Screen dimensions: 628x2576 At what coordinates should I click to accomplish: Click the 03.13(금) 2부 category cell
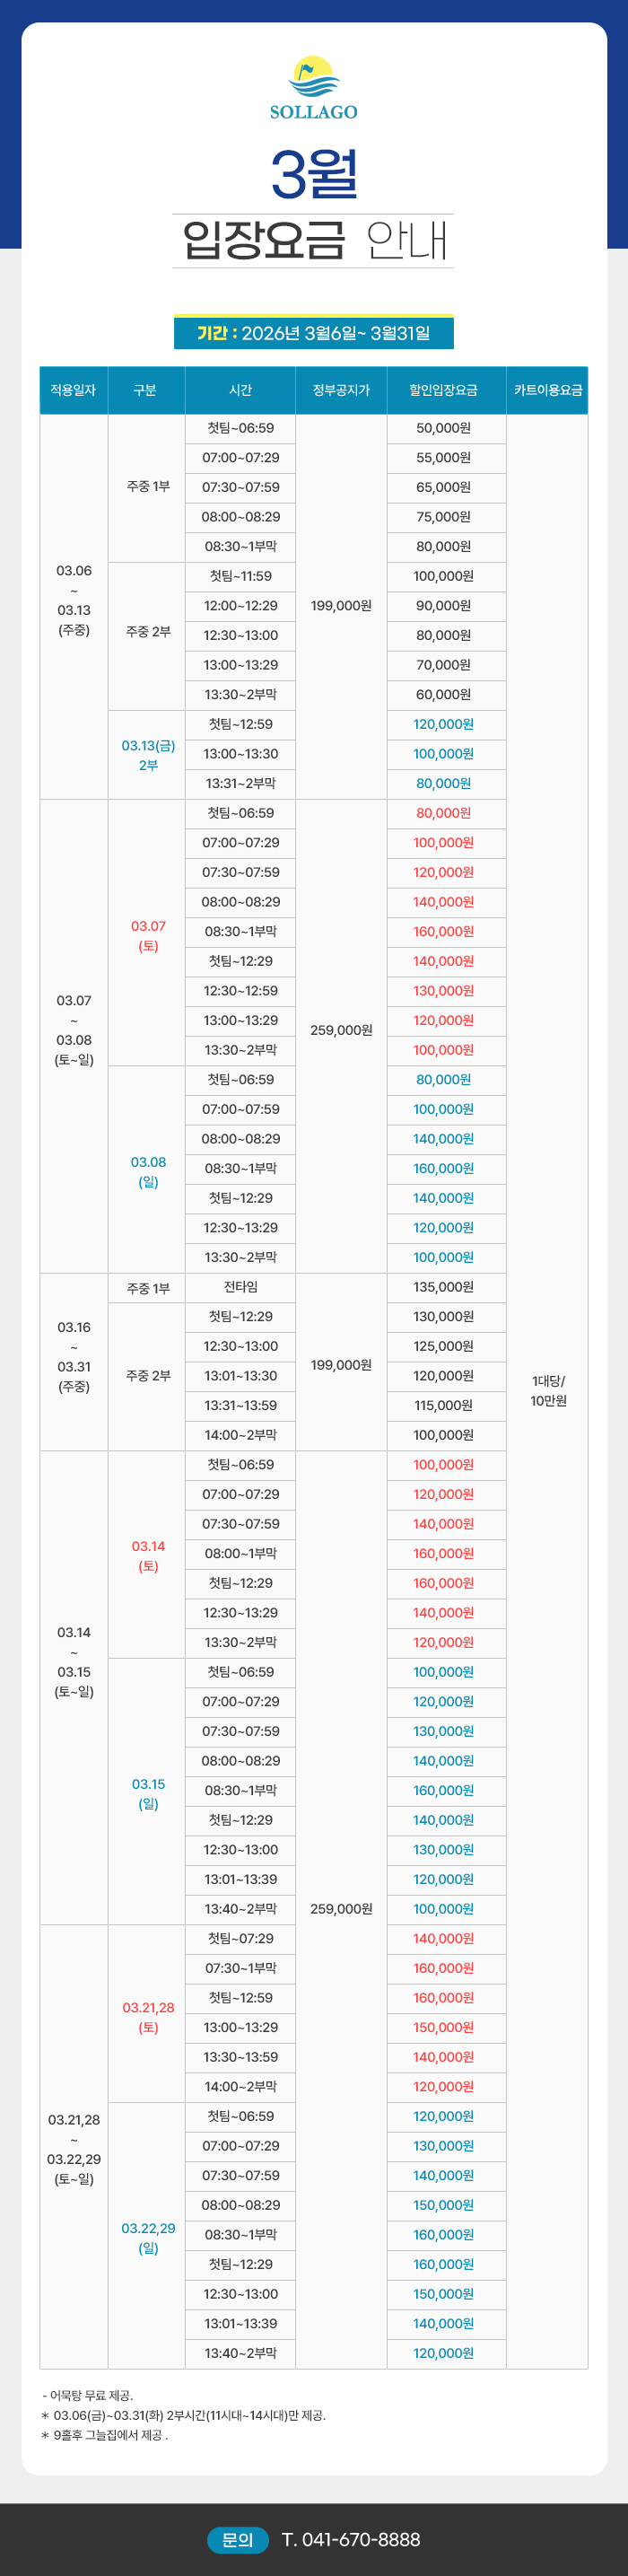coord(148,755)
